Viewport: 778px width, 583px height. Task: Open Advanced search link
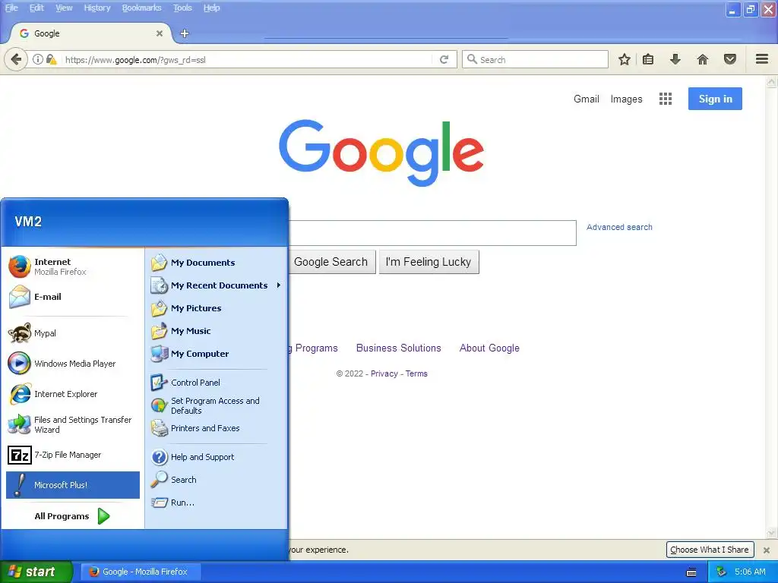[619, 227]
